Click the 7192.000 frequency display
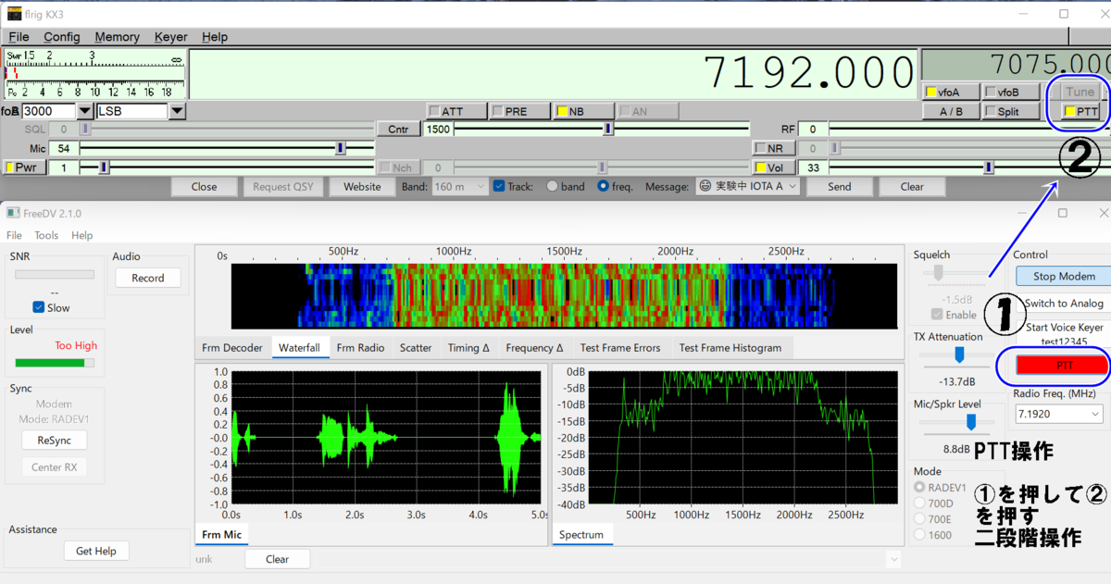This screenshot has height=584, width=1111. pos(554,72)
